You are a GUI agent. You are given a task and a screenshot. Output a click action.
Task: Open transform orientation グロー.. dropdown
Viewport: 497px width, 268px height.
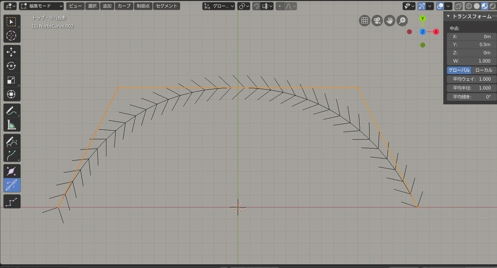coord(219,6)
